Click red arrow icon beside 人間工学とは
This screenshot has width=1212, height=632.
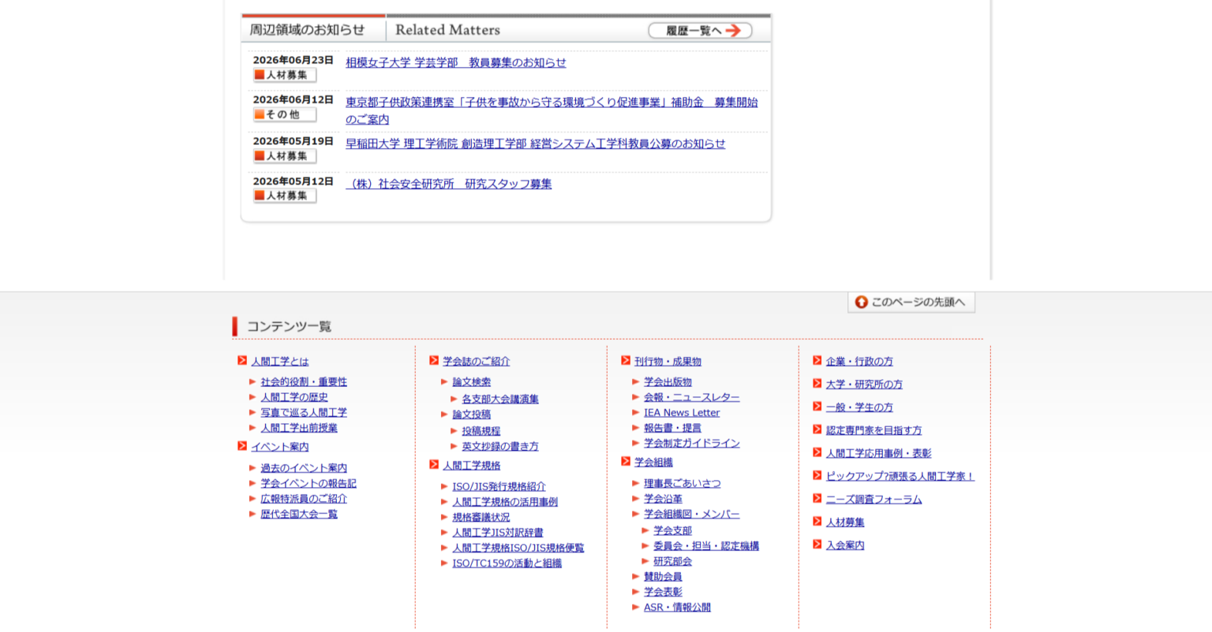coord(242,361)
